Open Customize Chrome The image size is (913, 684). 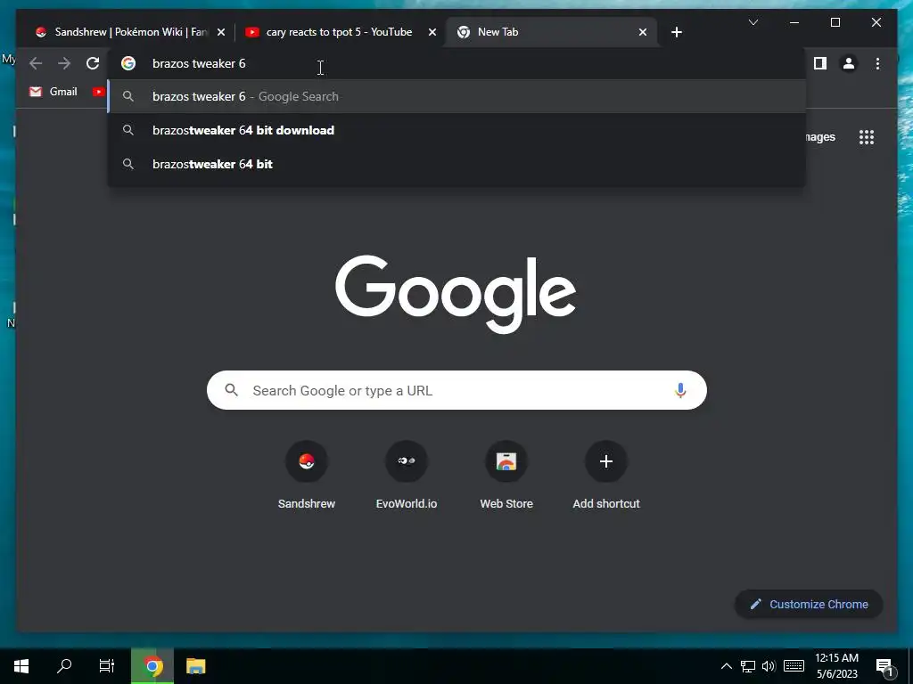[809, 605]
